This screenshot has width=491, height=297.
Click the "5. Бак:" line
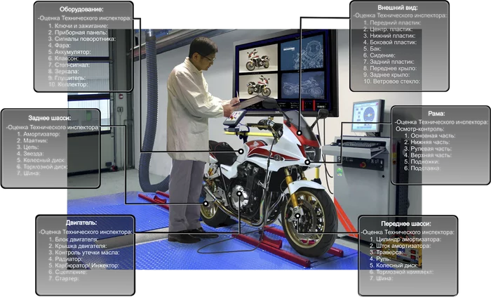point(372,48)
